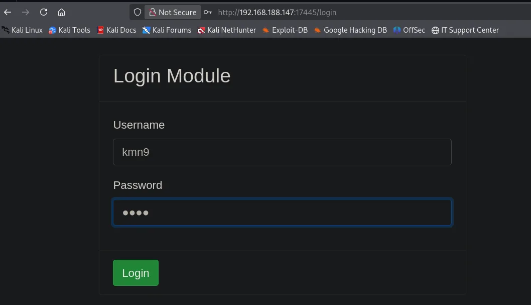531x305 pixels.
Task: Open the Exploit-DB bookmark
Action: [x=285, y=30]
